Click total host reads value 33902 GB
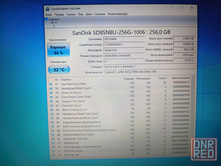 click(184, 38)
